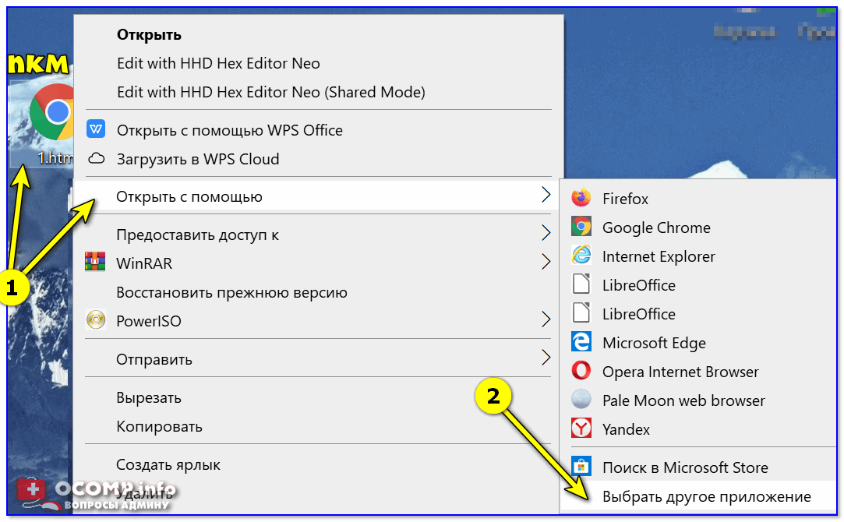Click the Google Chrome icon in submenu

[581, 227]
